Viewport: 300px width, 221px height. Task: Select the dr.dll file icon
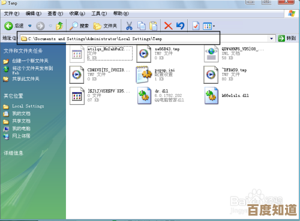click(x=144, y=96)
